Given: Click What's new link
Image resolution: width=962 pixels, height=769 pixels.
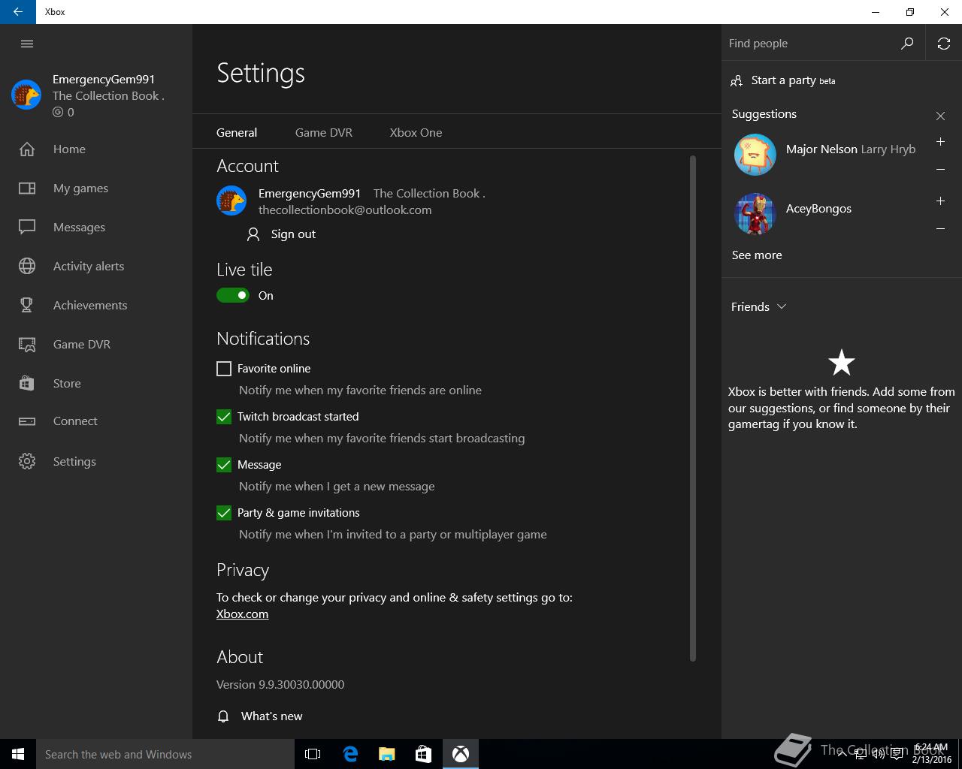Looking at the screenshot, I should (271, 716).
